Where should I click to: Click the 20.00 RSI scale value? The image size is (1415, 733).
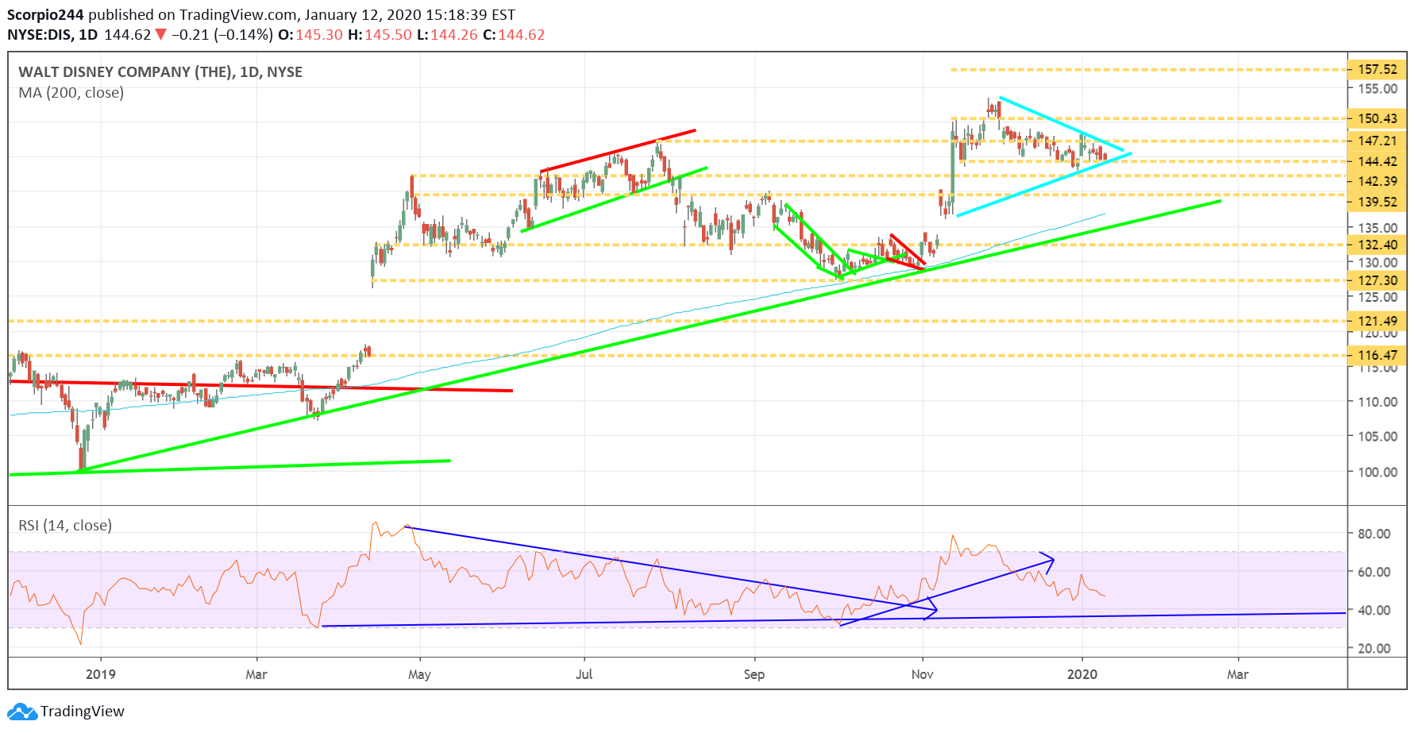point(1374,648)
